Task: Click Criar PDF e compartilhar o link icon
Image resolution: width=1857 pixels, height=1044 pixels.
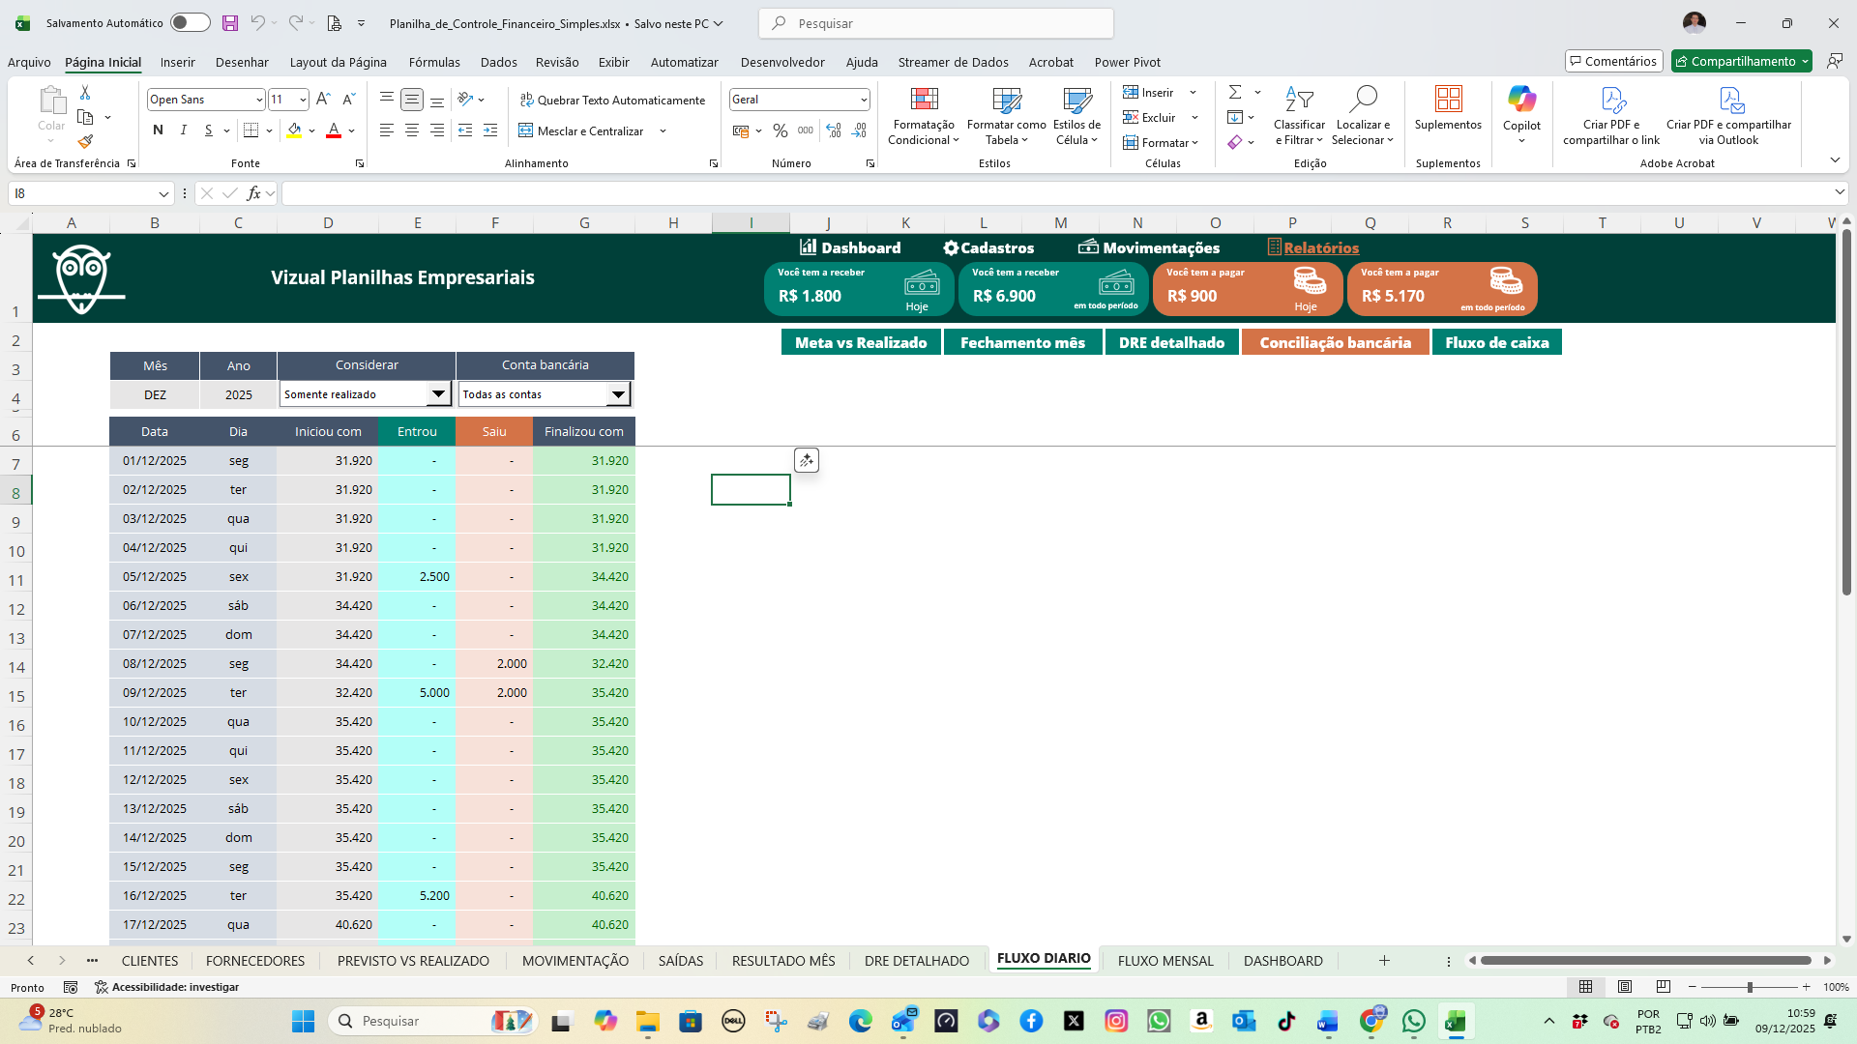Action: [1612, 99]
